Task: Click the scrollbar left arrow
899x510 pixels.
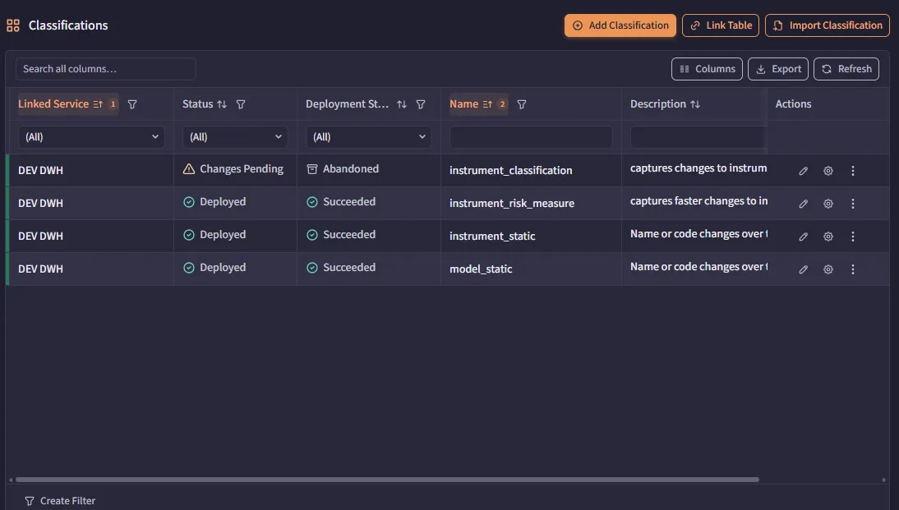Action: 11,480
